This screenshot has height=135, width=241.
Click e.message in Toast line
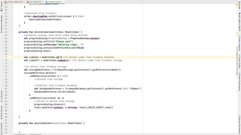coord(71,108)
